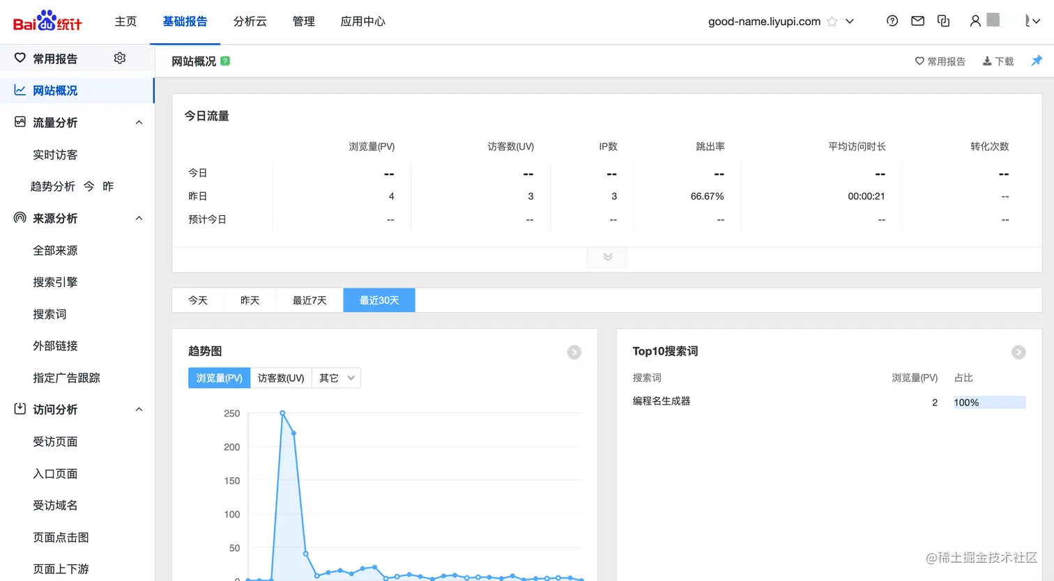Open the help icon in the top bar

[x=892, y=21]
